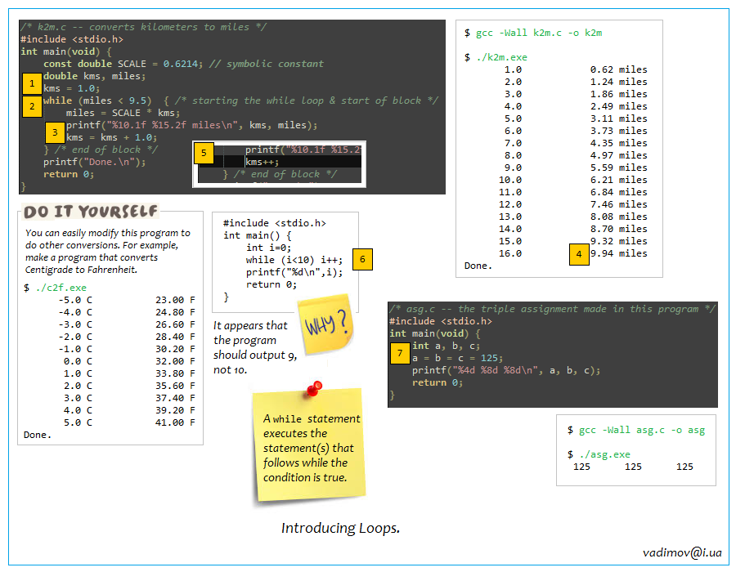Click the '23.00 F' value
736x572 pixels.
tap(175, 300)
